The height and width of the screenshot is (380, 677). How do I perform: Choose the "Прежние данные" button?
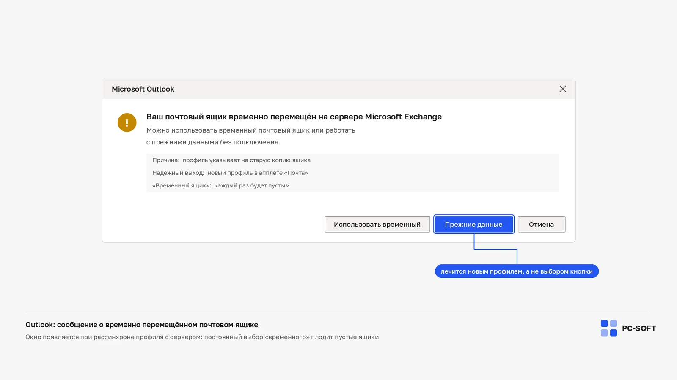[473, 224]
